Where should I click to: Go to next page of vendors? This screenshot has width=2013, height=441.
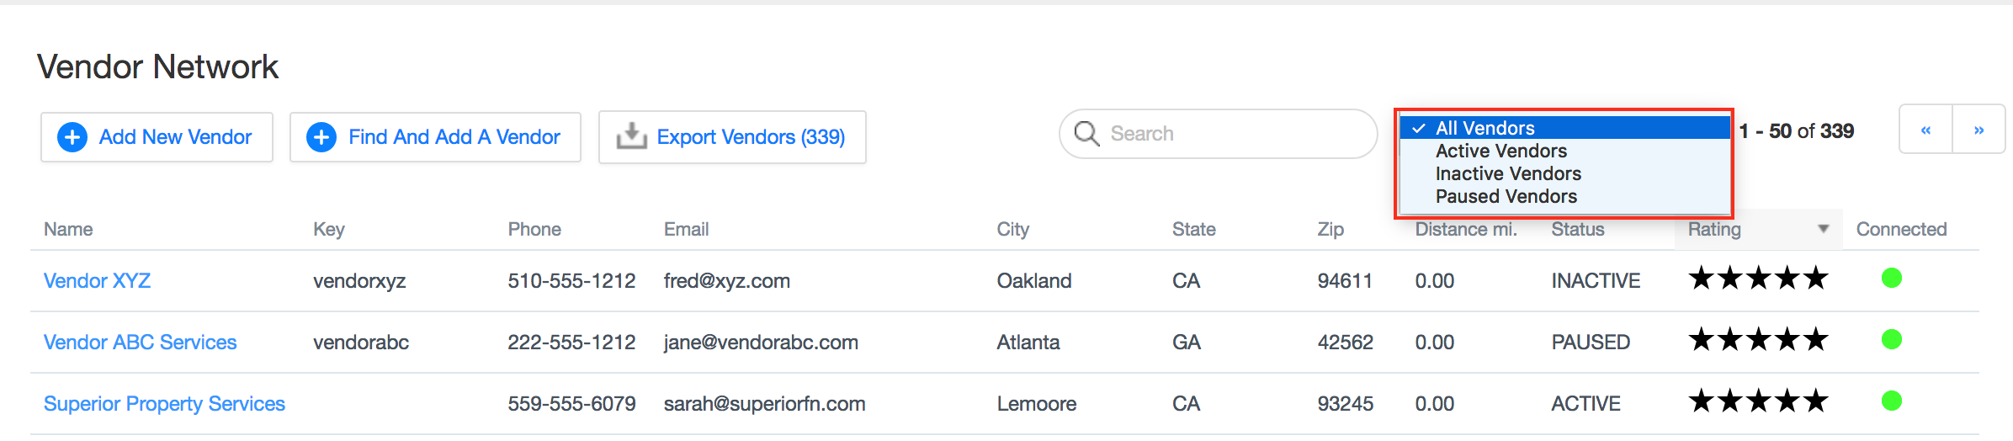pos(1978,130)
